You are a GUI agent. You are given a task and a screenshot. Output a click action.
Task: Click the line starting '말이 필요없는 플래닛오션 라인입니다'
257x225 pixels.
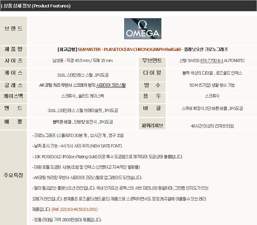coord(120,188)
